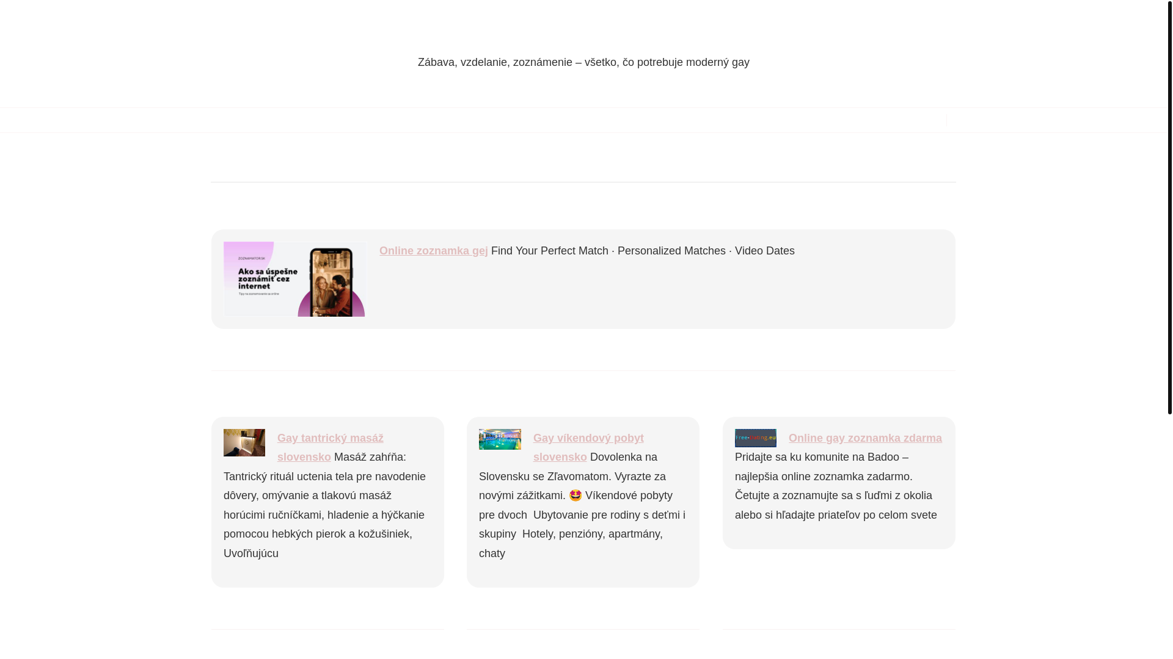The image size is (1173, 659).
Task: Click the tantric massage room thumbnail
Action: 244,442
